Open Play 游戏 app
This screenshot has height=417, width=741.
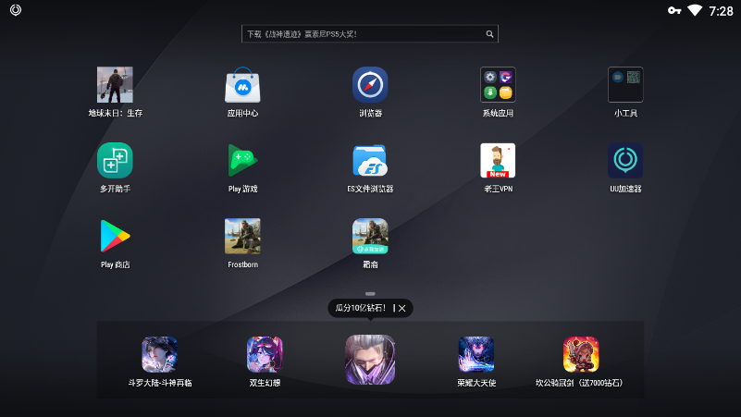tap(242, 161)
